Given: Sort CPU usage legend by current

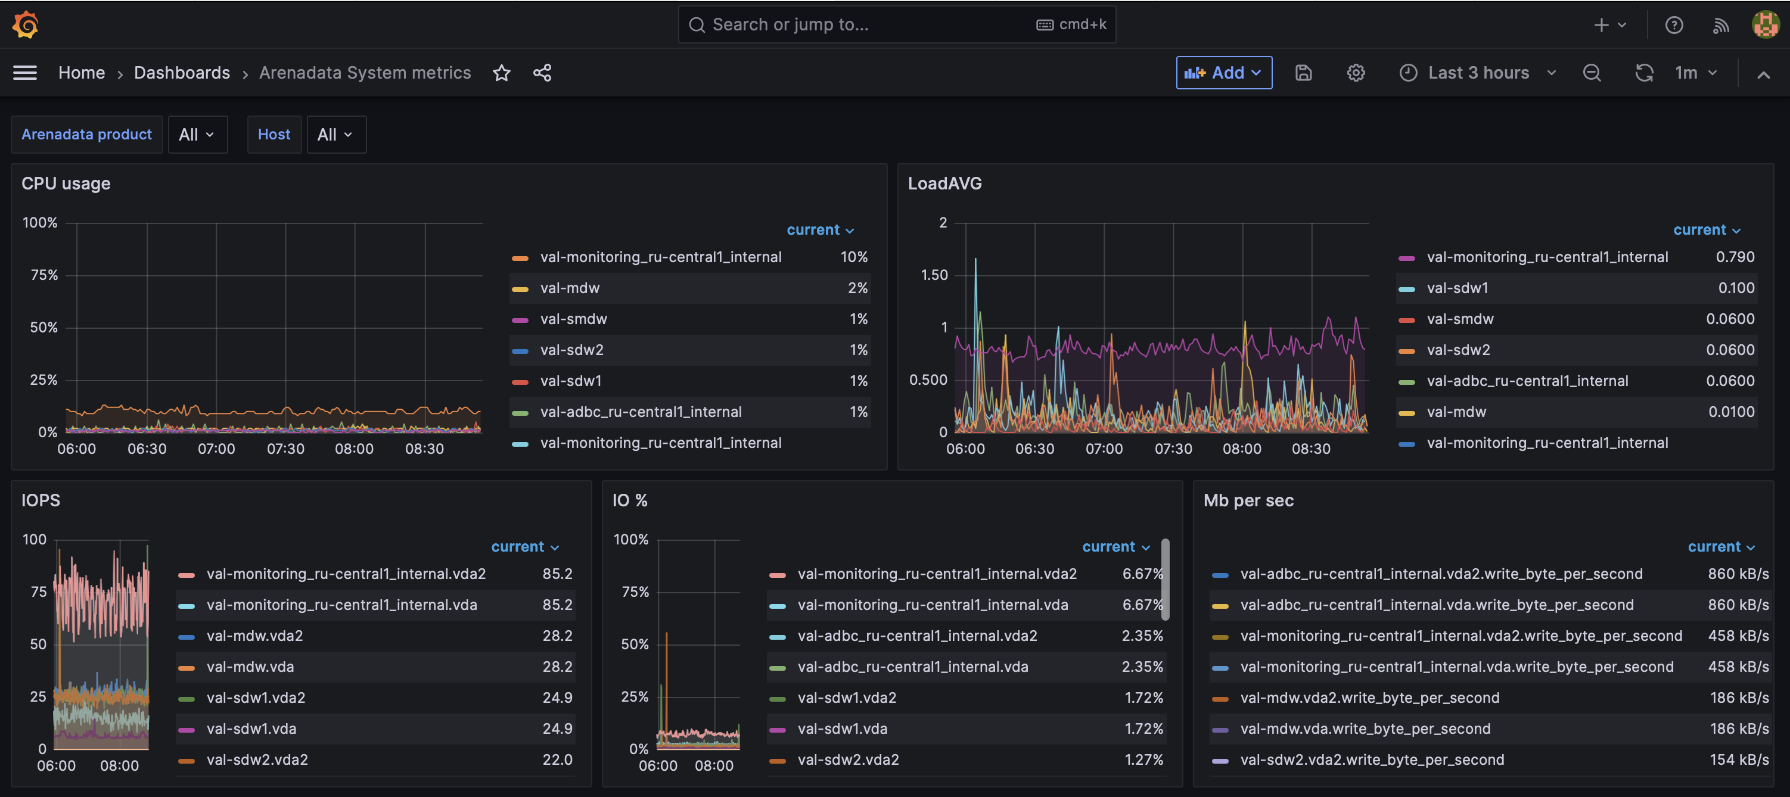Looking at the screenshot, I should (x=819, y=230).
